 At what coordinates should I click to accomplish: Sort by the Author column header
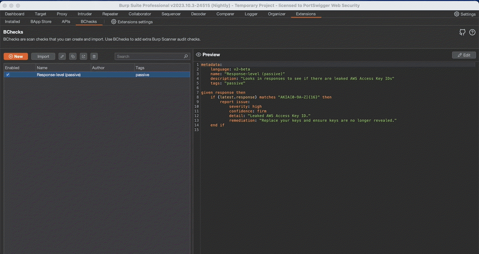113,68
